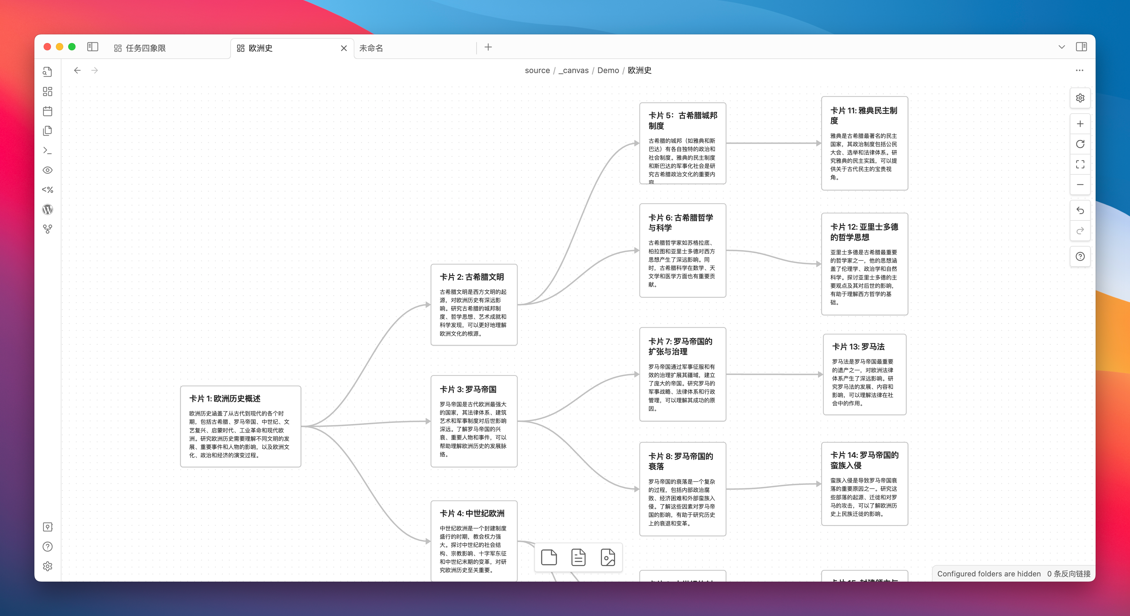Select card 卡片 12: 亚里士多德的哲学思想
Screen dimensions: 1130x616
tap(864, 264)
